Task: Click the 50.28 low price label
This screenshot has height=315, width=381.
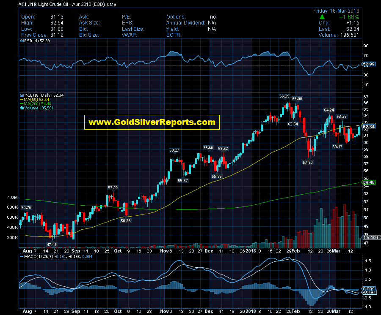Action: point(126,221)
